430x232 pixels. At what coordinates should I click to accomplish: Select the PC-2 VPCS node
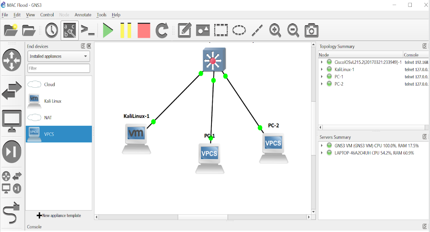[x=274, y=148]
